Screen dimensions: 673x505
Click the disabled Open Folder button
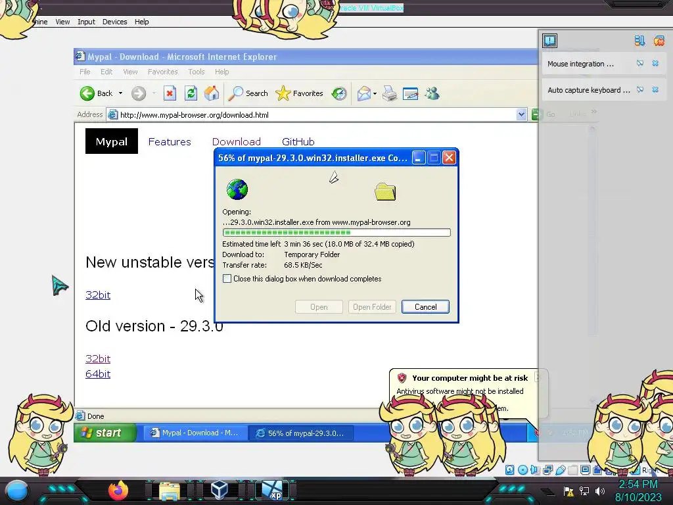pyautogui.click(x=372, y=306)
